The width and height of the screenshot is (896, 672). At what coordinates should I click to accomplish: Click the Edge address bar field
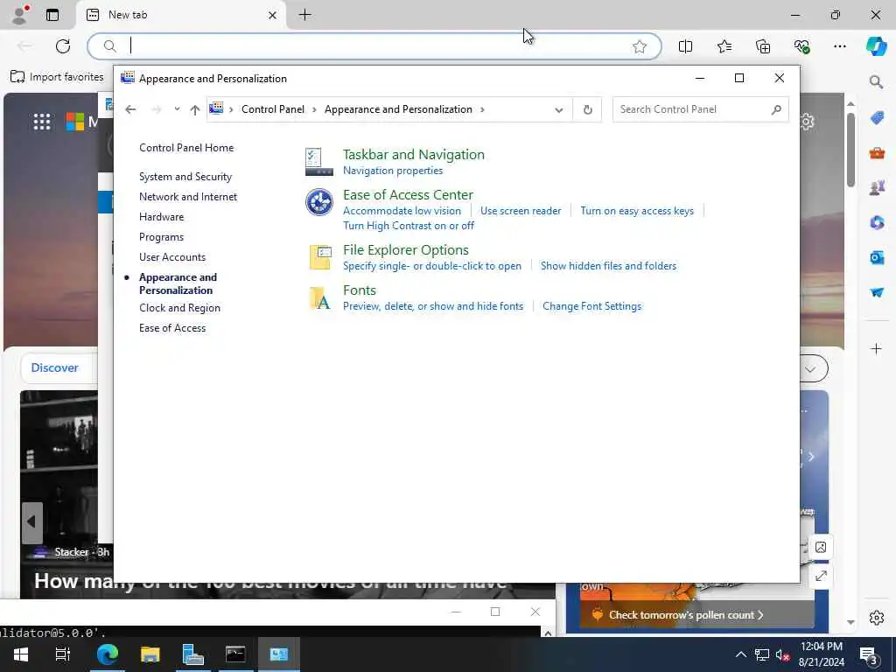(x=374, y=46)
